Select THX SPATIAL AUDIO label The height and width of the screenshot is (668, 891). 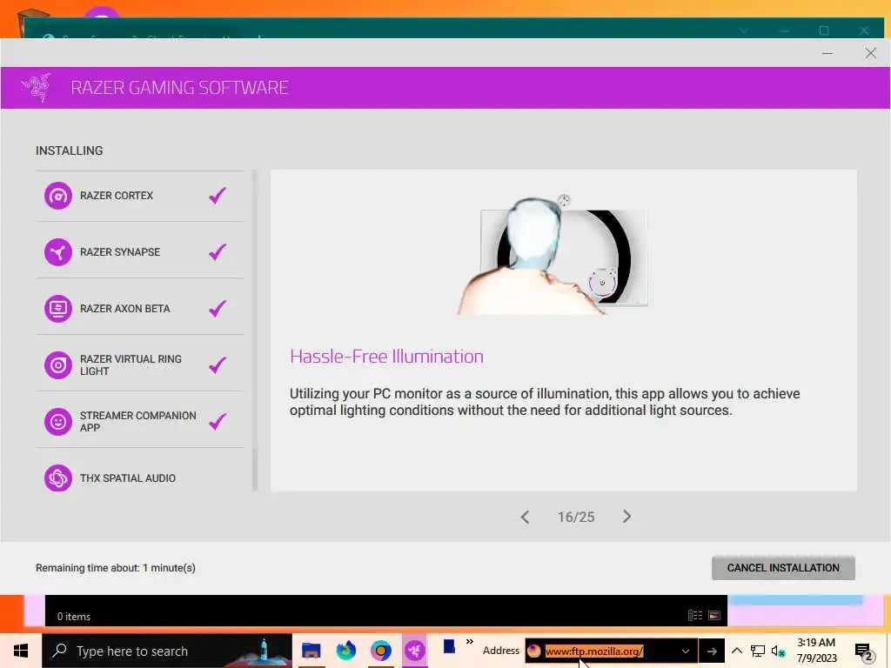click(x=128, y=478)
